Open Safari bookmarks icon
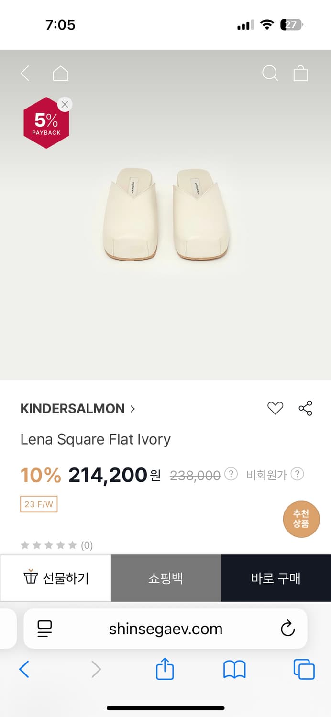Screen dimensions: 331x717 [234, 669]
